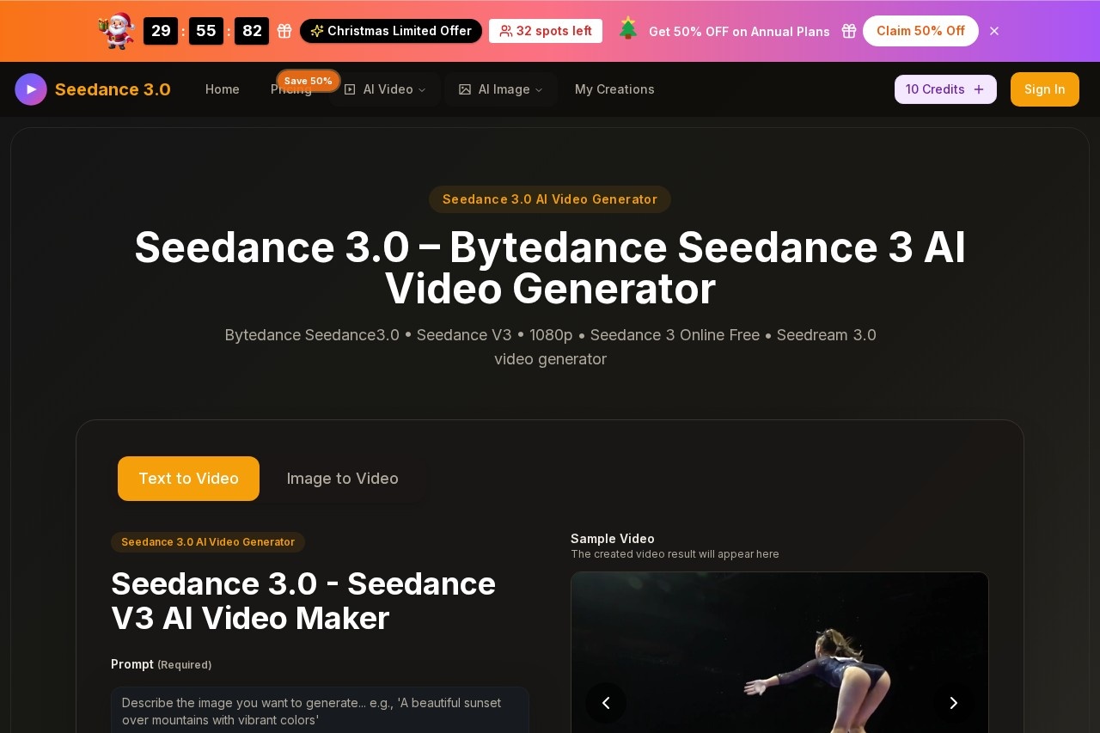
Task: Open the Pricing page
Action: pyautogui.click(x=291, y=89)
